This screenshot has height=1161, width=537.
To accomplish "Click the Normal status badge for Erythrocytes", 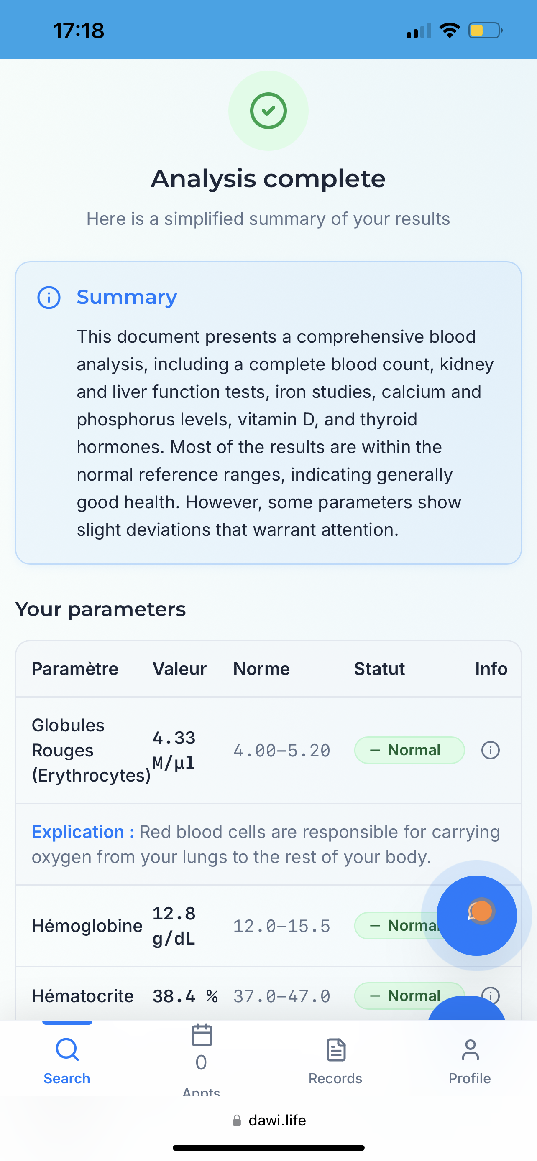I will (409, 751).
